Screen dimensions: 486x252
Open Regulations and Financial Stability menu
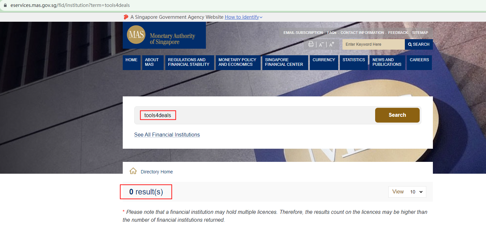[190, 63]
